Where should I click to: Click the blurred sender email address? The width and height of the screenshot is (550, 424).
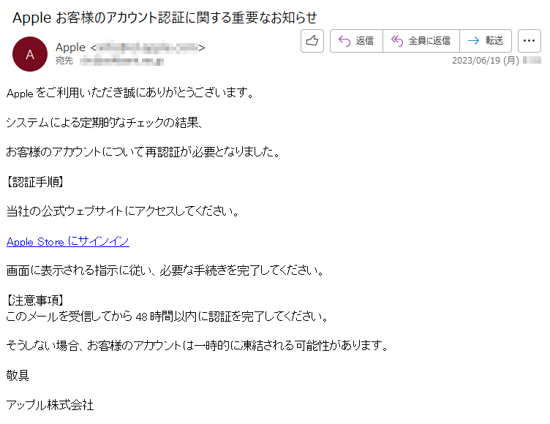(147, 48)
